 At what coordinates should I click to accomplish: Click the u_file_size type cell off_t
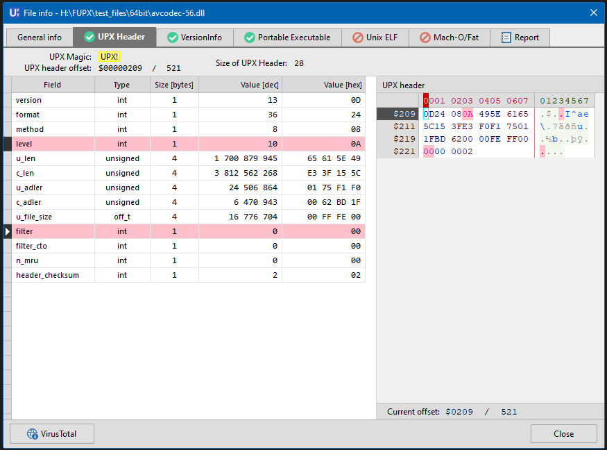(122, 217)
